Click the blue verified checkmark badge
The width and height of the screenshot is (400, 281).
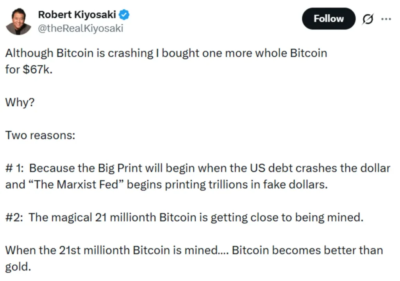(124, 14)
